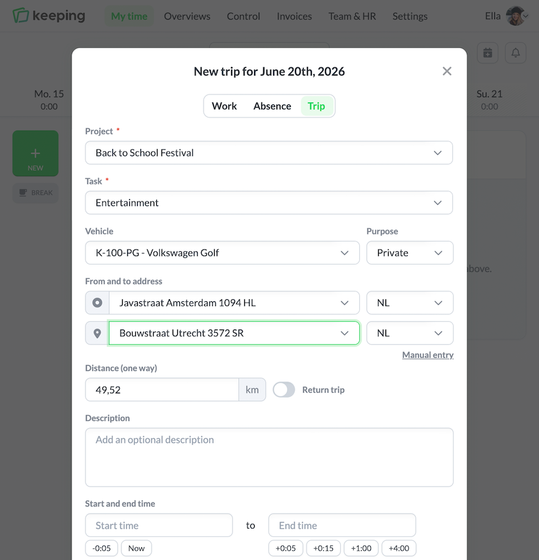This screenshot has width=539, height=560.
Task: Click the Distance field showing 49,52
Action: (162, 390)
